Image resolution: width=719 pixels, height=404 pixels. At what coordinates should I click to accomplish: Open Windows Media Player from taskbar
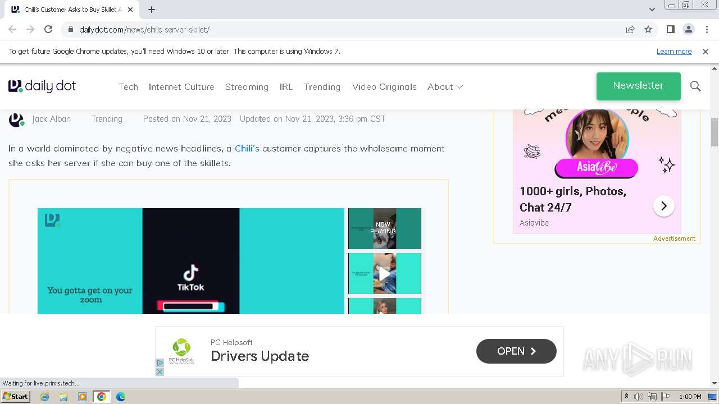click(x=83, y=397)
